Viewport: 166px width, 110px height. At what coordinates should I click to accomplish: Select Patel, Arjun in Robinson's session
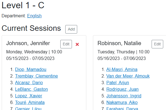(118, 82)
